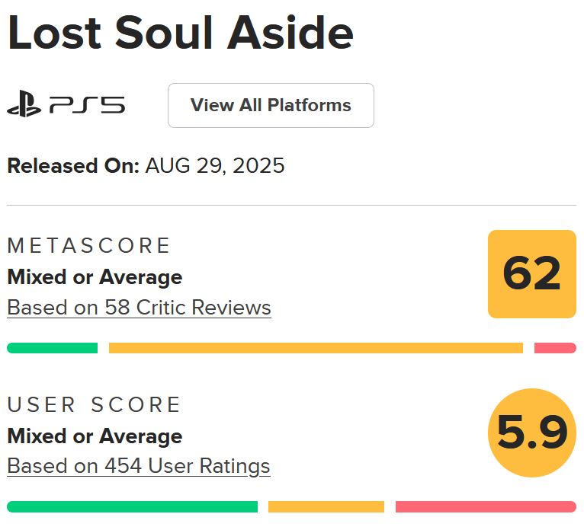Image resolution: width=584 pixels, height=530 pixels.
Task: Click the Lost Soul Aside title
Action: tap(181, 34)
